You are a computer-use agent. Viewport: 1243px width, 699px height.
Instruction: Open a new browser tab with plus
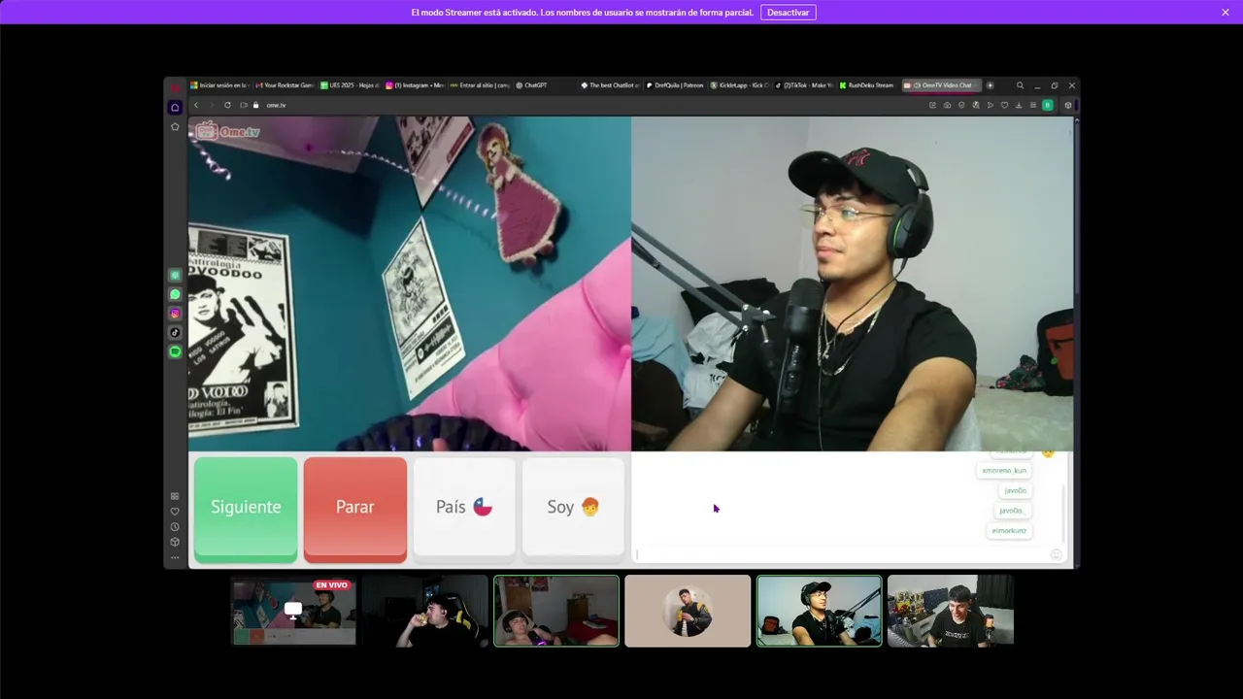[x=991, y=85]
